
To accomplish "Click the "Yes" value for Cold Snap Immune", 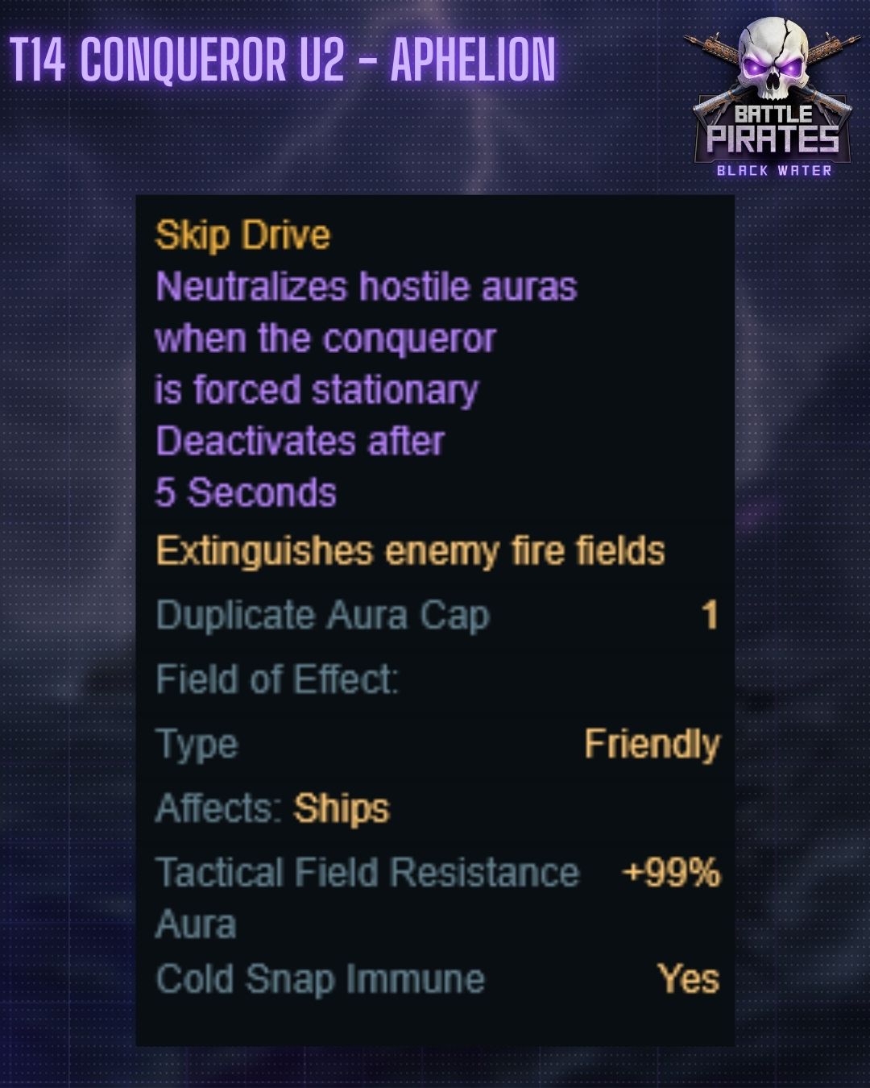I will (688, 980).
